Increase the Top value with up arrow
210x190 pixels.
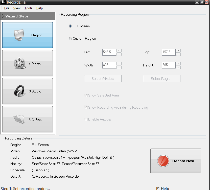pos(178,51)
